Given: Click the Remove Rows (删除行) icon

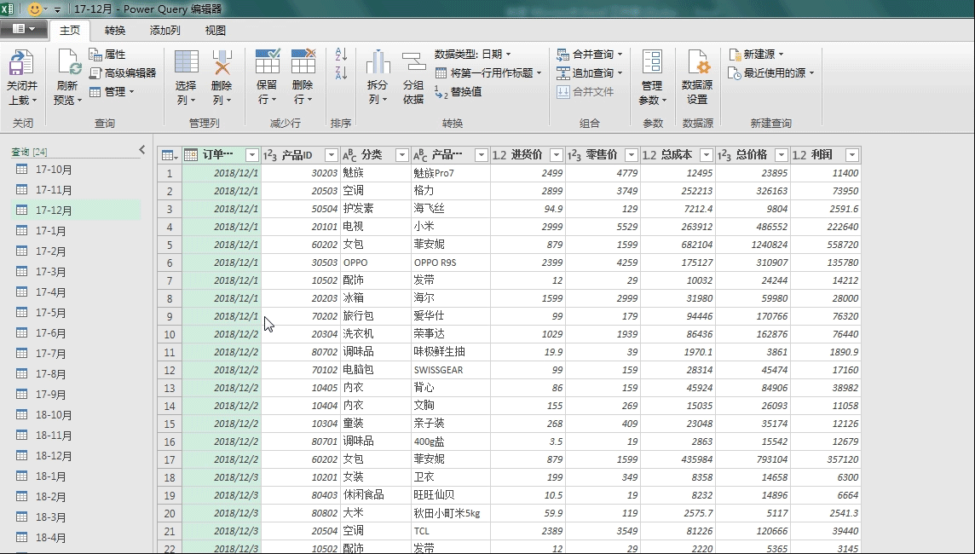Looking at the screenshot, I should pos(303,61).
